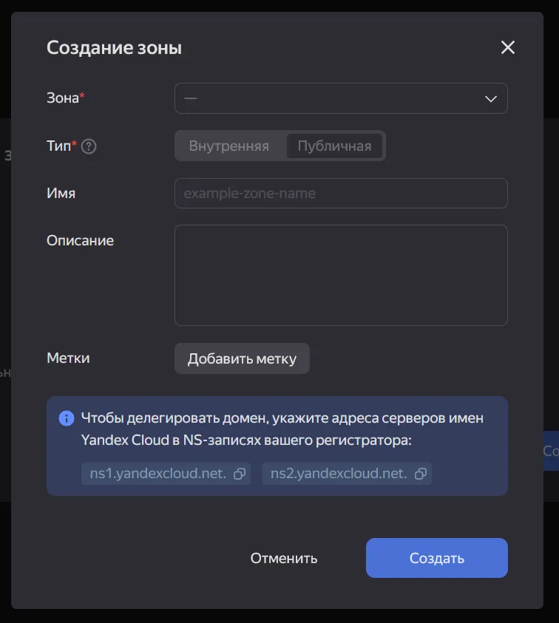Open the help tooltip beside the Тип label
Image resolution: width=559 pixels, height=623 pixels.
tap(89, 146)
